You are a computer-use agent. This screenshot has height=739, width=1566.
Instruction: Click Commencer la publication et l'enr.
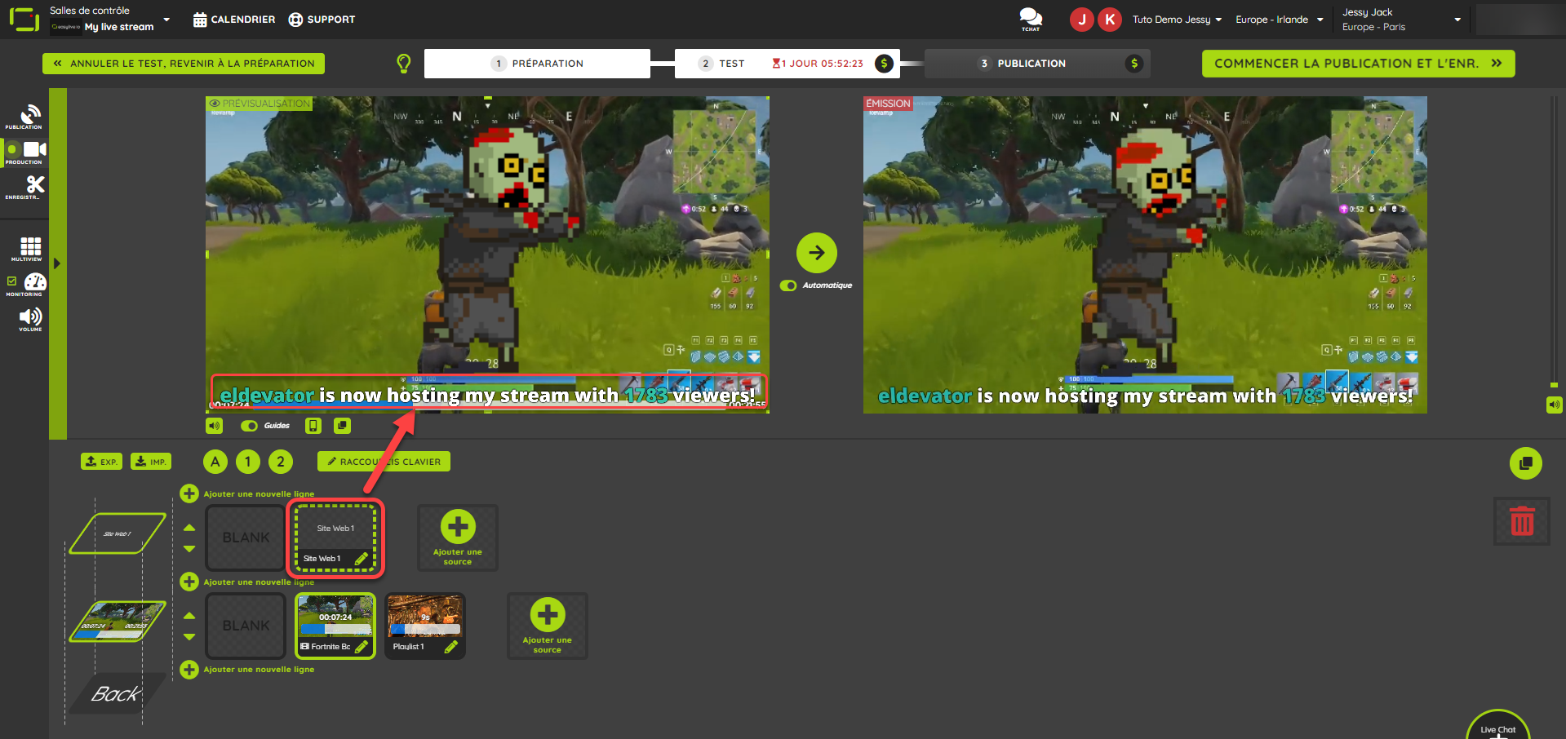coord(1358,64)
